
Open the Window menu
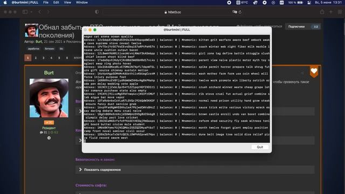click(x=82, y=2)
